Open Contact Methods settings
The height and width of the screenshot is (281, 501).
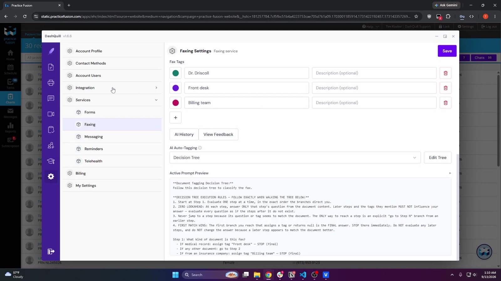point(112,63)
